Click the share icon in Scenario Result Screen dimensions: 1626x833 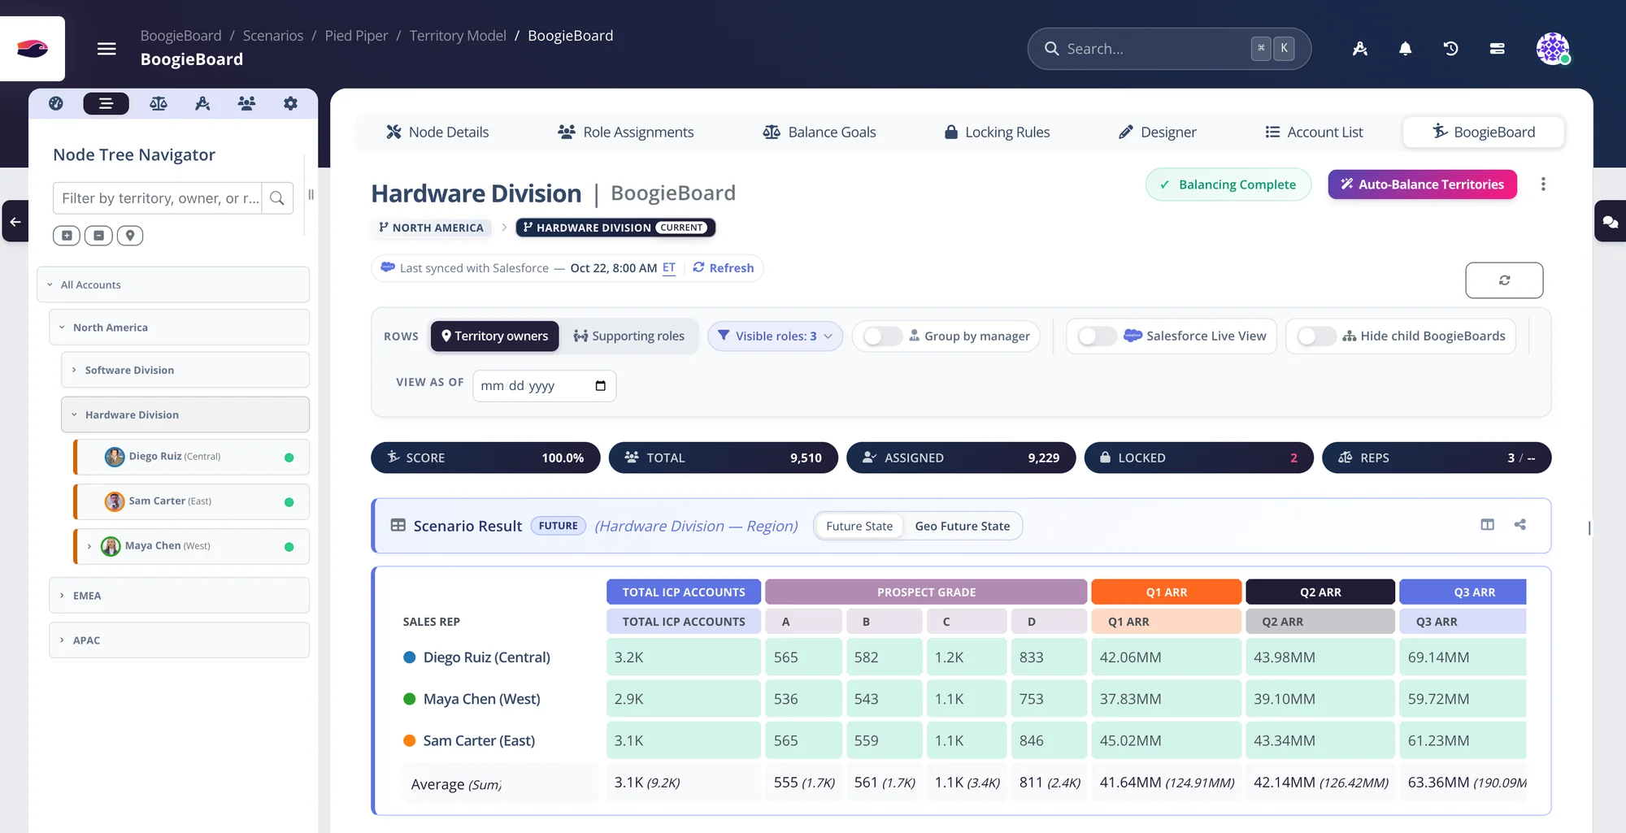point(1520,525)
